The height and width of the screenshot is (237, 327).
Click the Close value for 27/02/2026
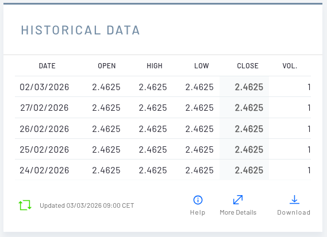249,108
